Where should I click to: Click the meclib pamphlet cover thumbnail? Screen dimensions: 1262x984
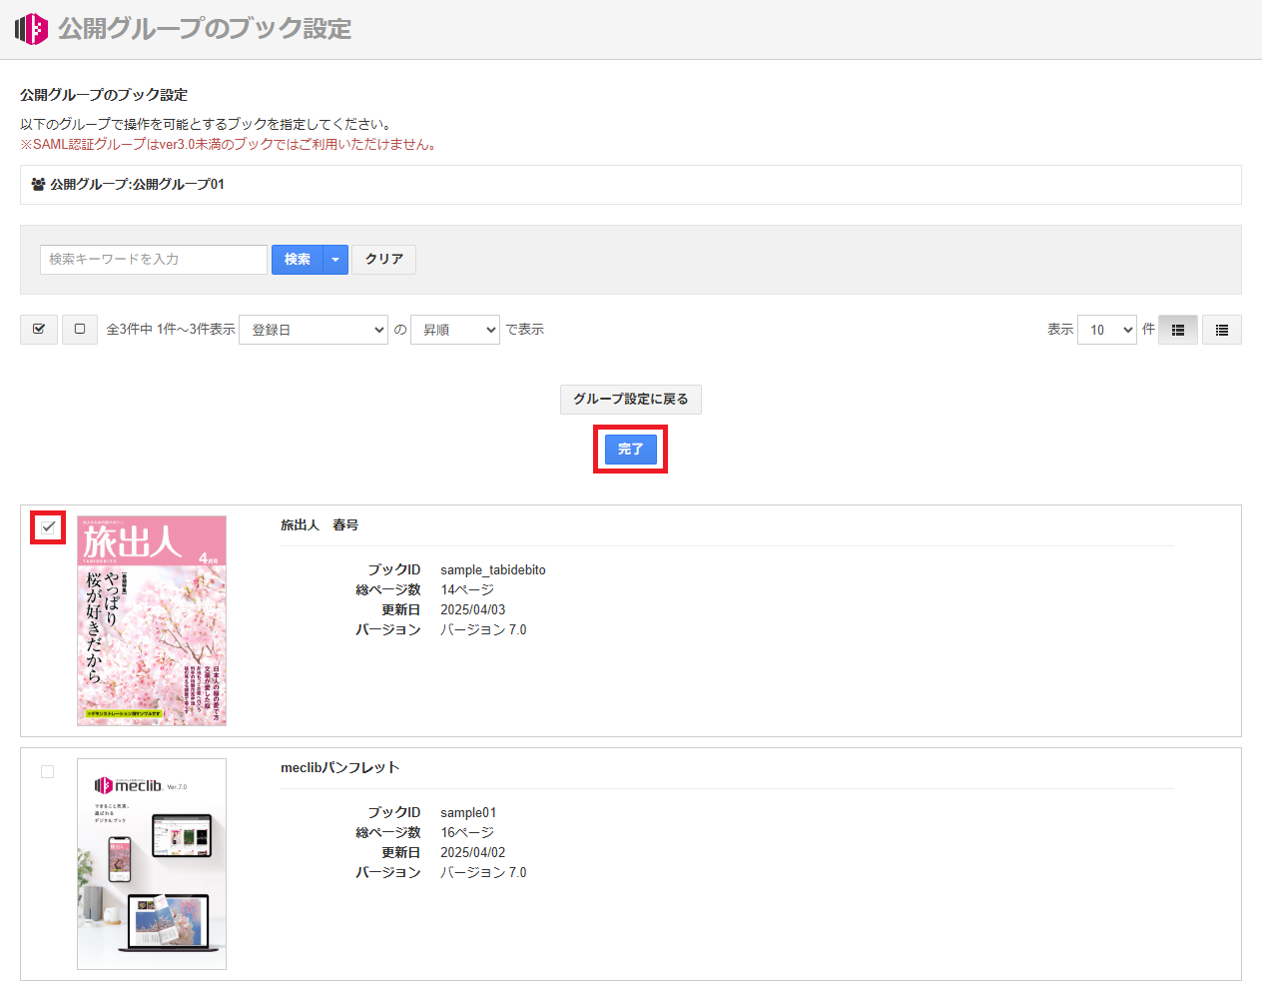tap(152, 863)
